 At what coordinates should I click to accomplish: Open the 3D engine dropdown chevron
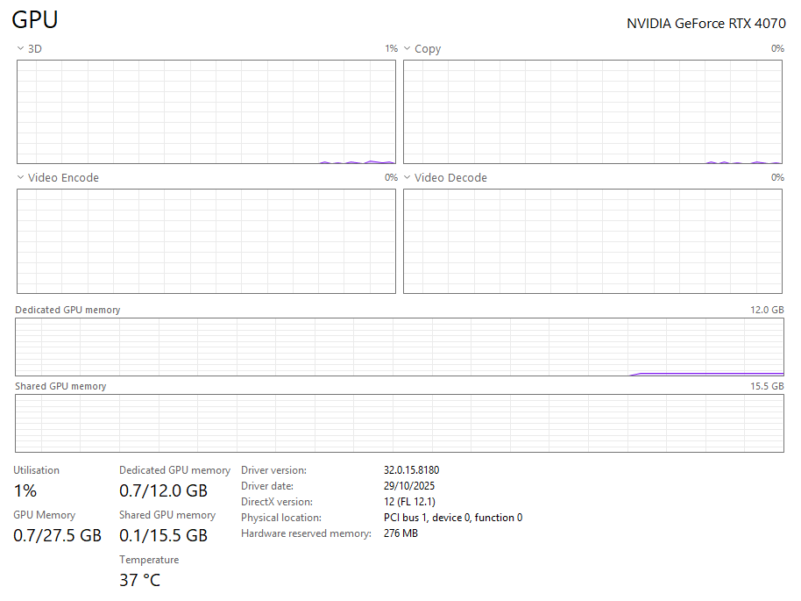pyautogui.click(x=21, y=49)
